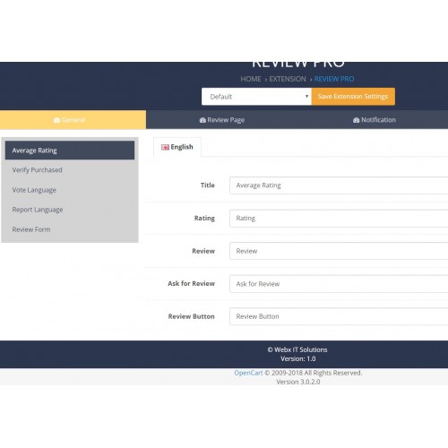Click the English flag icon
Screen dimensions: 448x448
pos(165,147)
